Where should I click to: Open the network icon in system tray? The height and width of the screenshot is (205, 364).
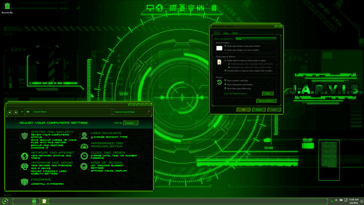[346, 200]
